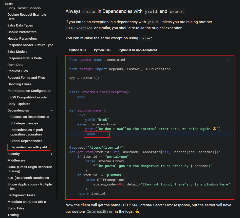Go to SQL (Relational) Databases page
Image resolution: width=240 pixels, height=218 pixels.
(x=28, y=178)
